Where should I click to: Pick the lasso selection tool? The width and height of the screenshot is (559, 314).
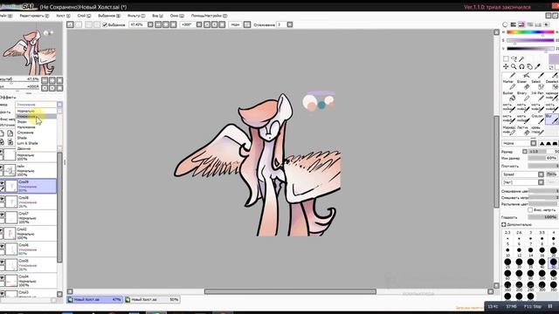[x=514, y=58]
